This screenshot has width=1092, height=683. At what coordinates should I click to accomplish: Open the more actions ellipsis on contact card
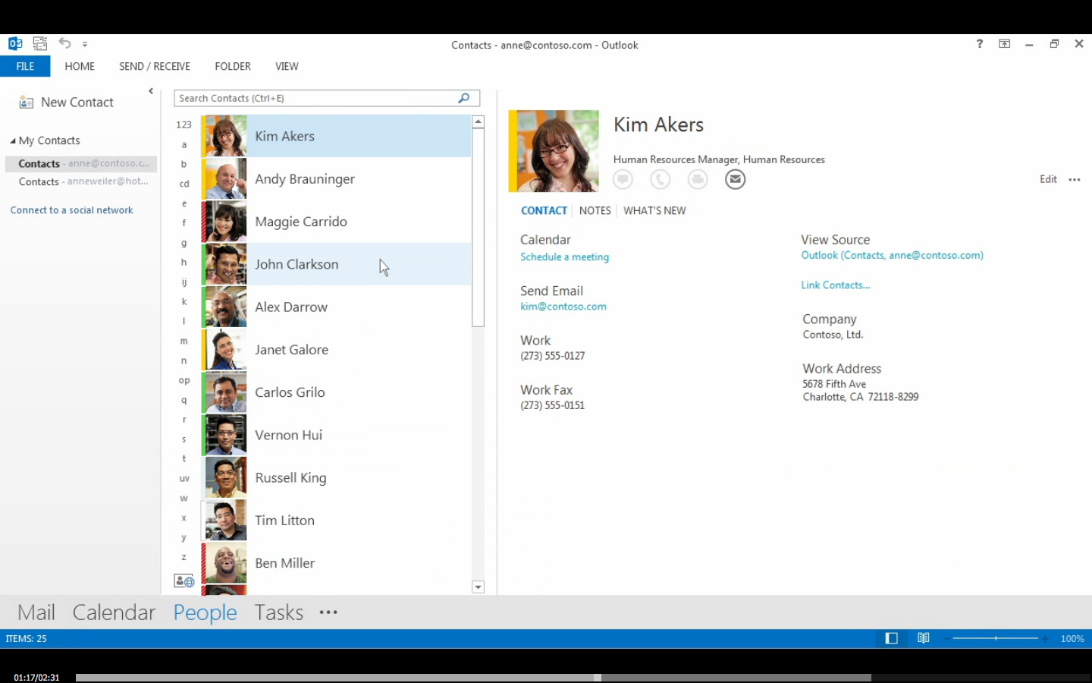point(1075,180)
